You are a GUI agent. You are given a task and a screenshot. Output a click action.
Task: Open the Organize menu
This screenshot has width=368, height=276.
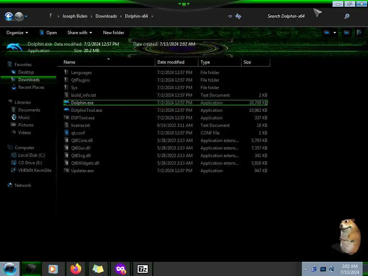(x=17, y=33)
